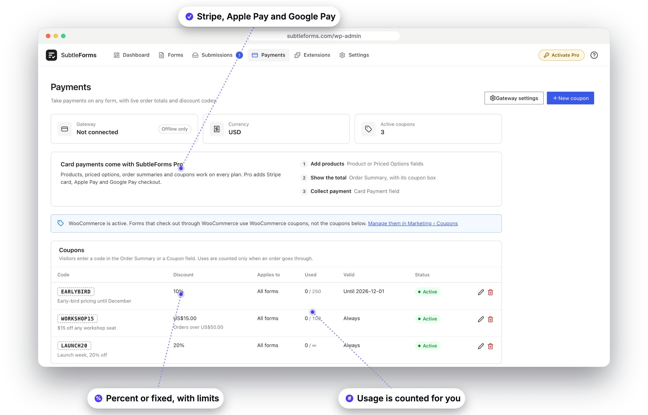
Task: Click the Applies to column header
Action: (268, 274)
